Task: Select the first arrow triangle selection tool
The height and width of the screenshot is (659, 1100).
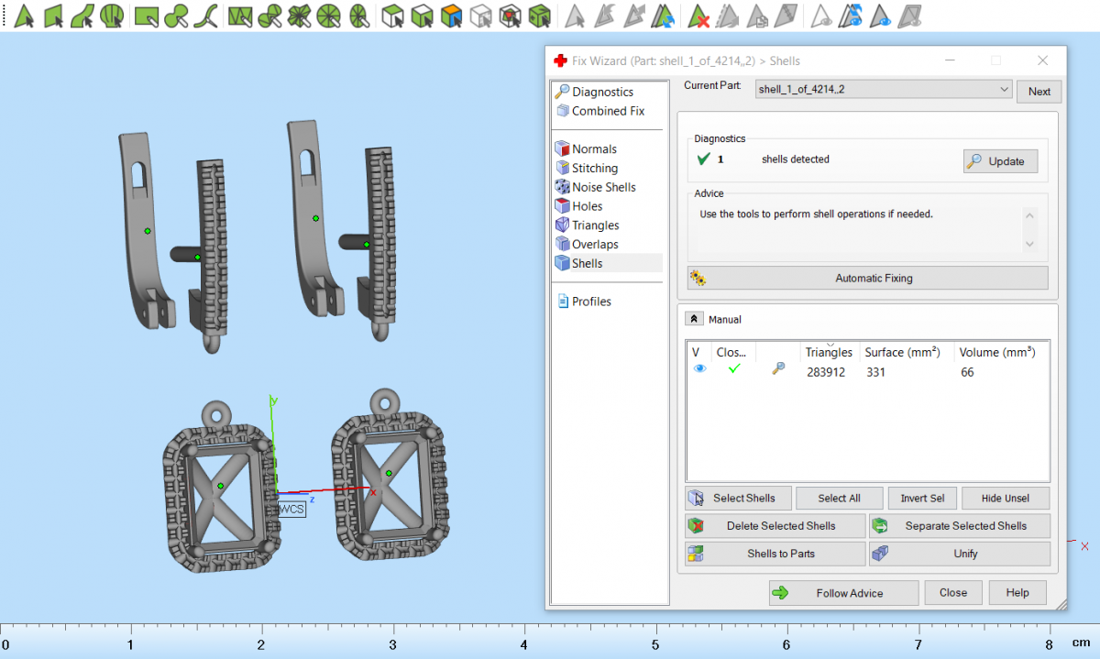Action: (x=24, y=16)
